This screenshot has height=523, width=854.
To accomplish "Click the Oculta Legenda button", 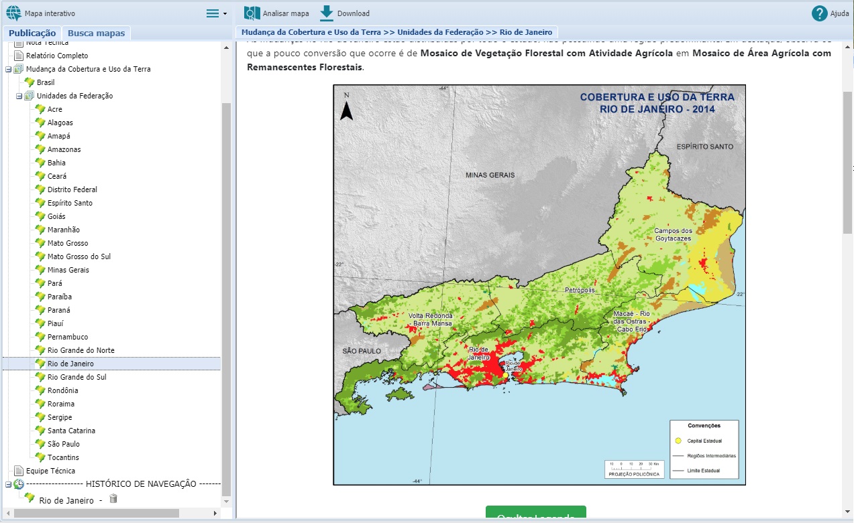I will tap(535, 514).
